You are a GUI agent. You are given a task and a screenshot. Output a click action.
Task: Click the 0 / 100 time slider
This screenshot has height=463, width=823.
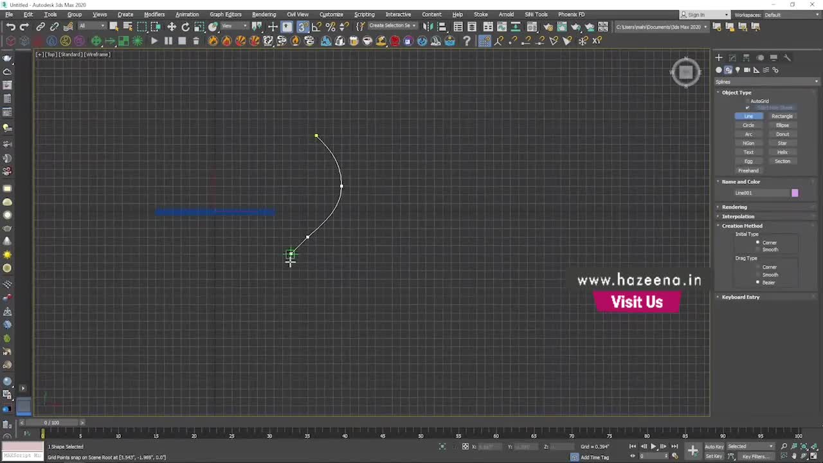51,422
